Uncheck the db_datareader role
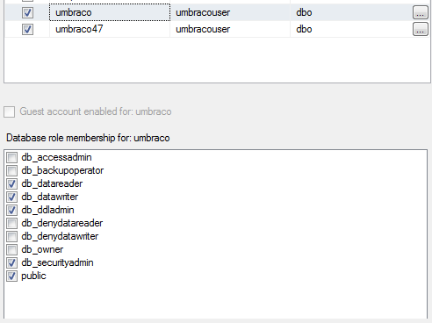This screenshot has width=432, height=323. [x=11, y=183]
